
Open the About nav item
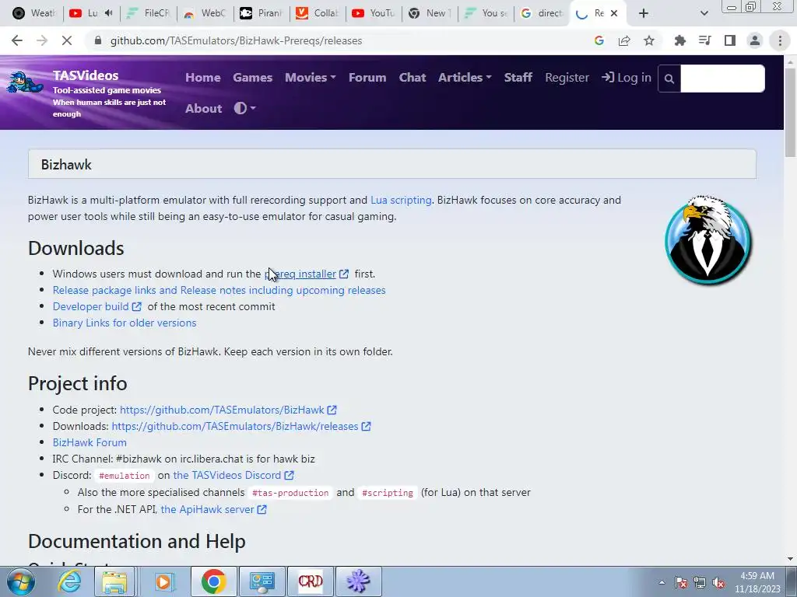point(203,108)
